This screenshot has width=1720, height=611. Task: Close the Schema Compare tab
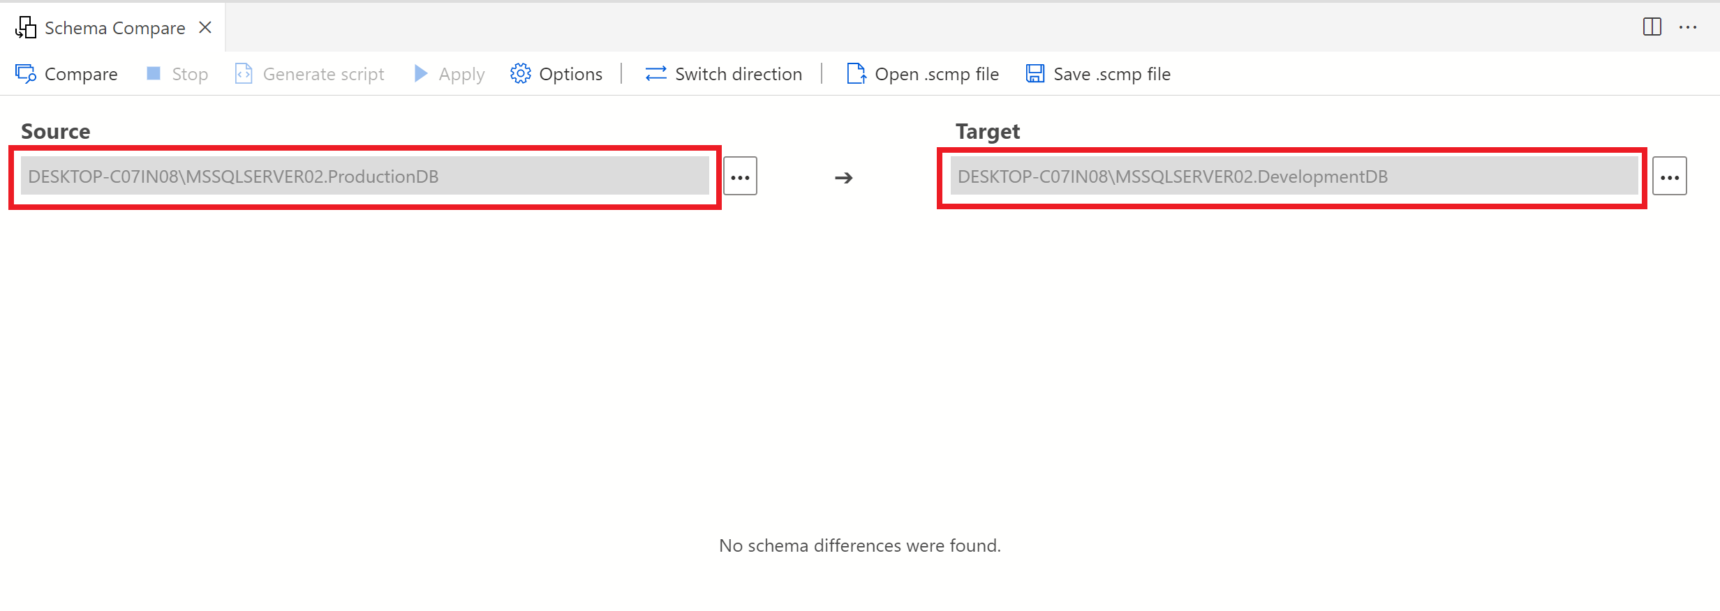[205, 27]
